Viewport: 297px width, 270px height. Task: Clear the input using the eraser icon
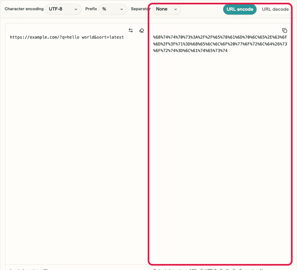(x=142, y=30)
